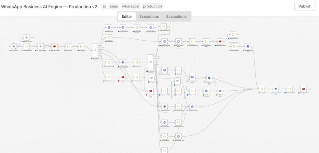Click the Has Image? condition node
The height and width of the screenshot is (153, 319).
(152, 78)
